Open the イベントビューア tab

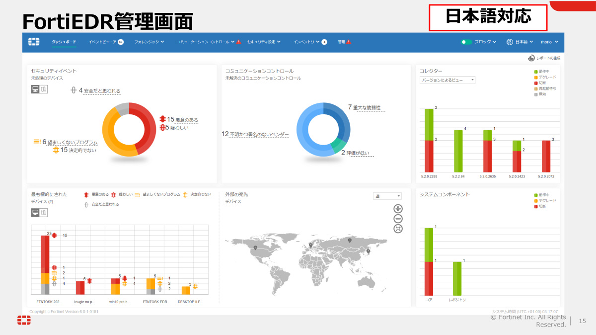coord(102,42)
